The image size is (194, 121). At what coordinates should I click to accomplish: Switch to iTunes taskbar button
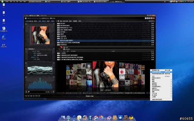pos(52,2)
